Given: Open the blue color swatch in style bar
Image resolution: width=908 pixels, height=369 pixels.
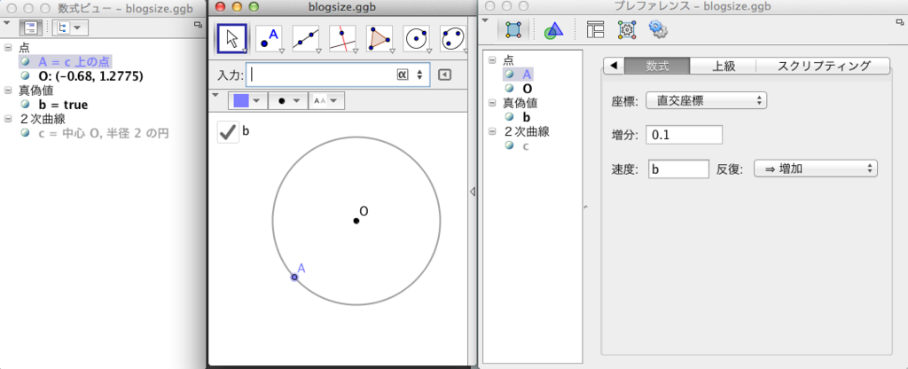Looking at the screenshot, I should tap(247, 101).
